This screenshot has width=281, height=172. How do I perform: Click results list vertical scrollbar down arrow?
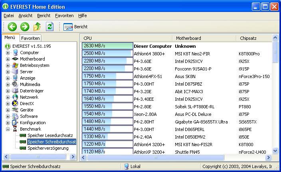pos(275,151)
